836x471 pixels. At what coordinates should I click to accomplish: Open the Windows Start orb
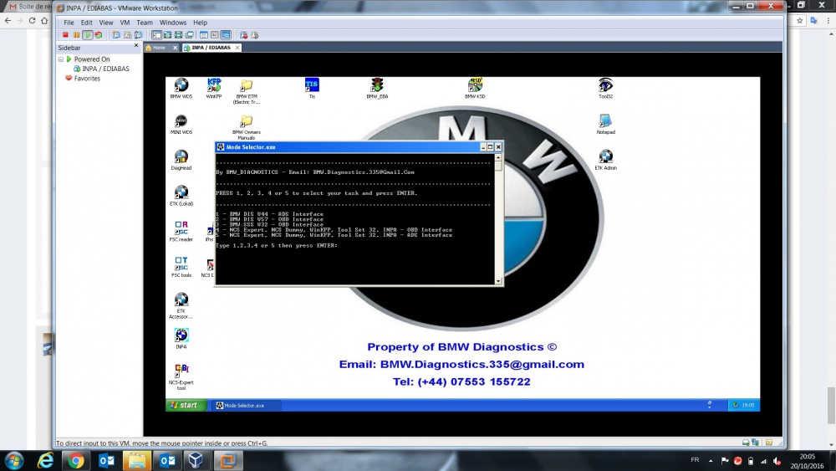point(14,460)
